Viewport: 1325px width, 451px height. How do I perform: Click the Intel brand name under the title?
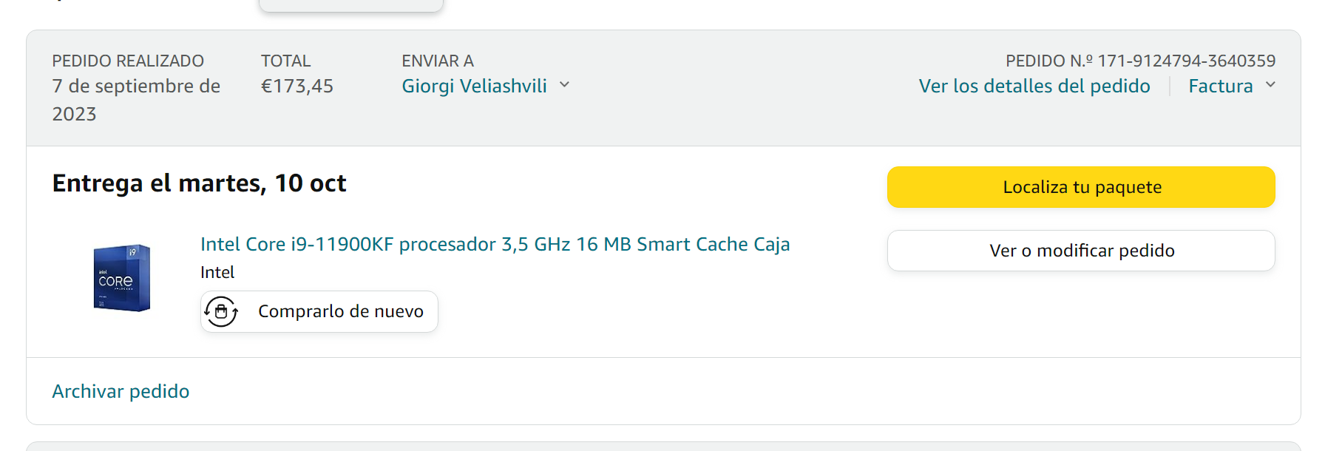[217, 272]
